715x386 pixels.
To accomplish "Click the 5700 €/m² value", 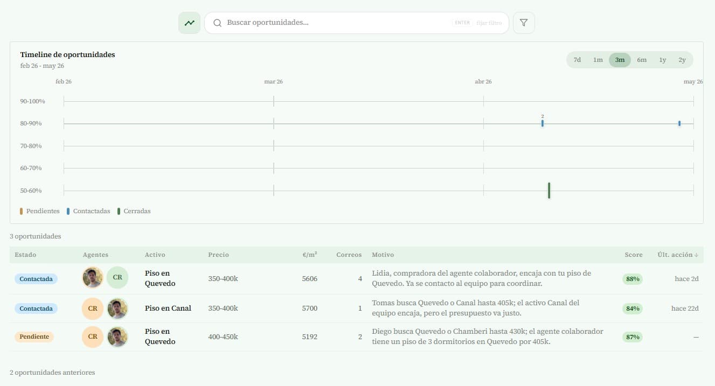I will 310,308.
